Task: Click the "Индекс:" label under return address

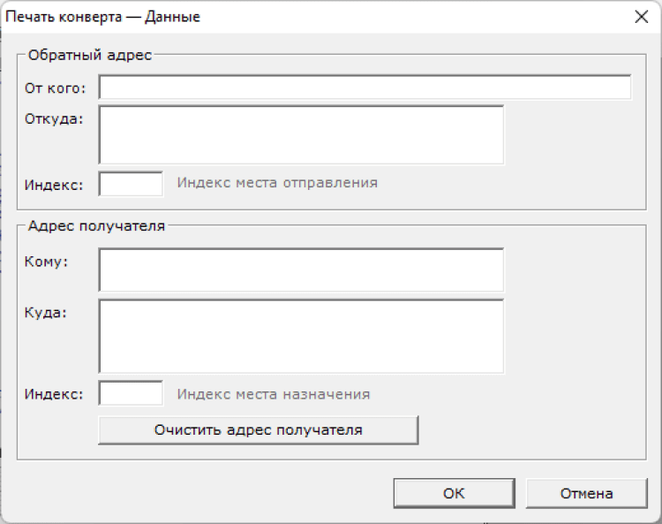Action: pos(54,185)
